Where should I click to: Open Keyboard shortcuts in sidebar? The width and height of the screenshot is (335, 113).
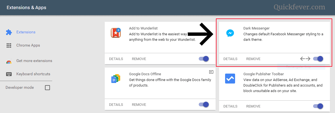tap(33, 74)
